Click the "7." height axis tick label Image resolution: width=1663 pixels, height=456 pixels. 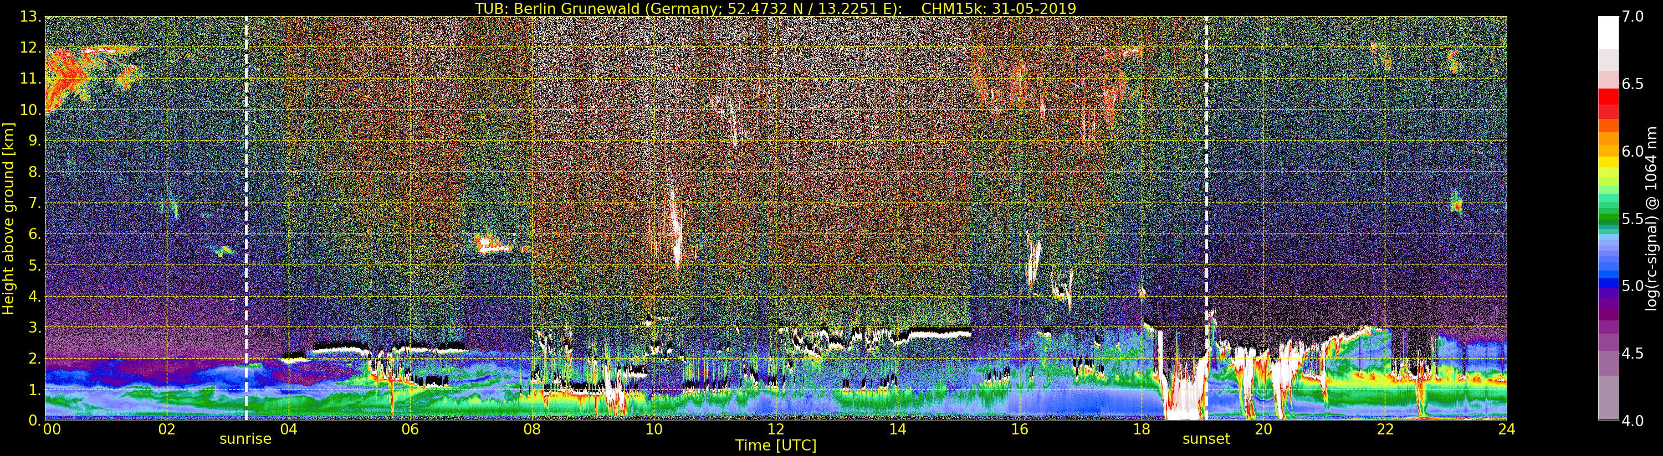click(x=35, y=203)
